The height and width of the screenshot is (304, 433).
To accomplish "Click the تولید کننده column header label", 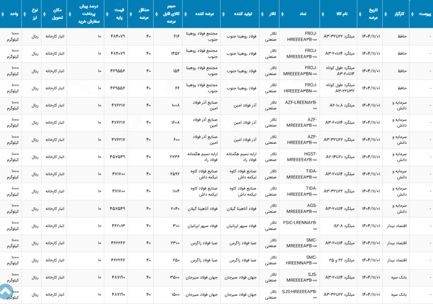I will coord(243,14).
